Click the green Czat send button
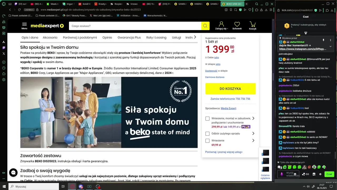The width and height of the screenshot is (337, 190). [329, 174]
